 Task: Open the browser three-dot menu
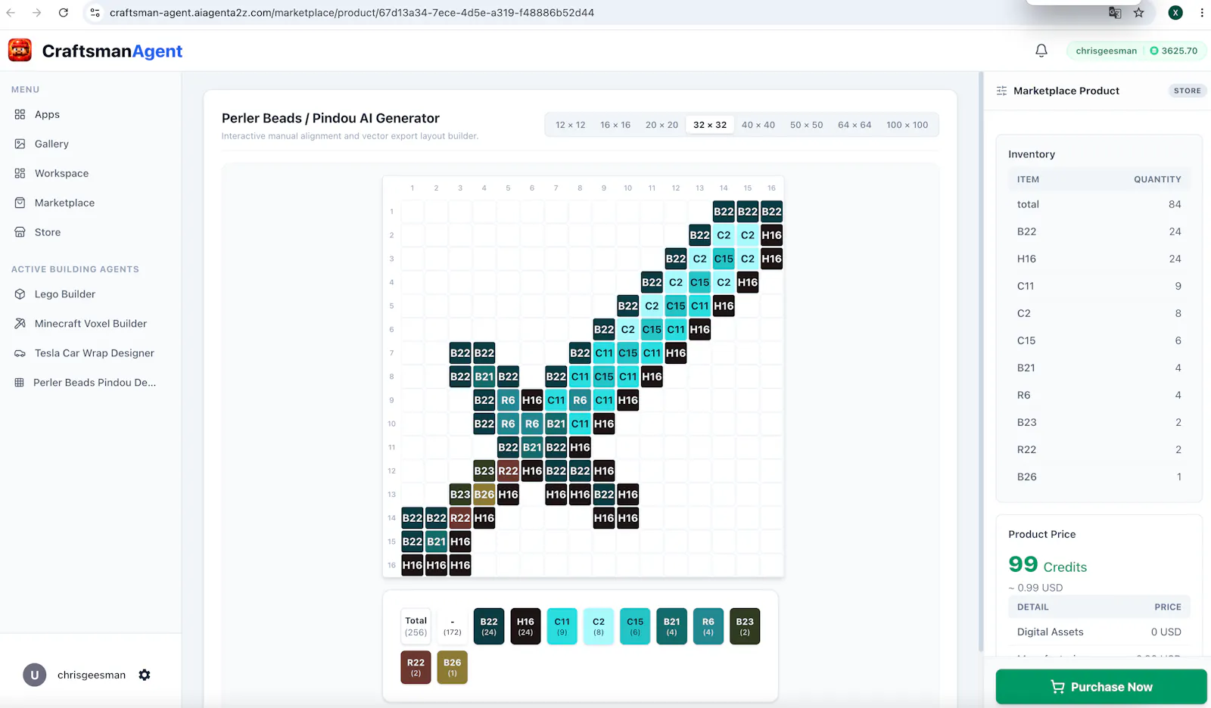pos(1201,13)
